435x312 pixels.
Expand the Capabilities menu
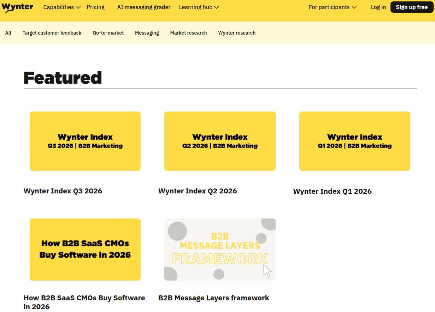click(x=62, y=7)
